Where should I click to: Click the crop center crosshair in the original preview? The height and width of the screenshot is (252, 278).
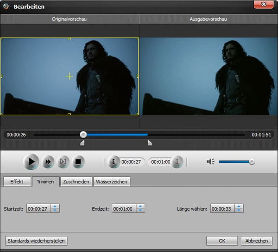(69, 76)
